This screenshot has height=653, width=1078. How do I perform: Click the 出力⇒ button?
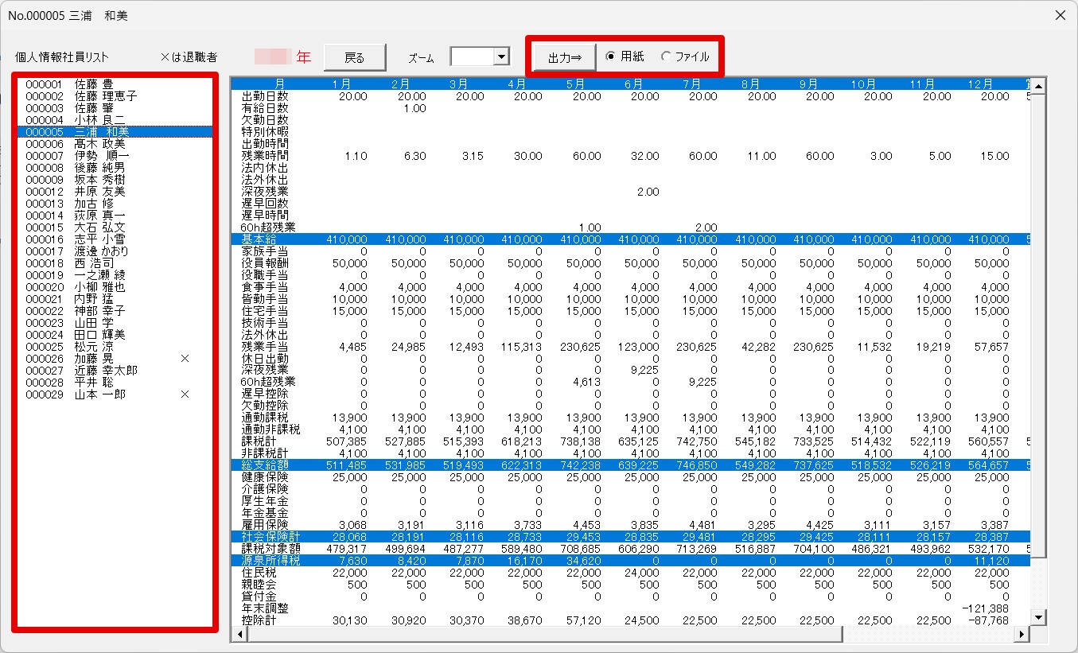click(564, 57)
